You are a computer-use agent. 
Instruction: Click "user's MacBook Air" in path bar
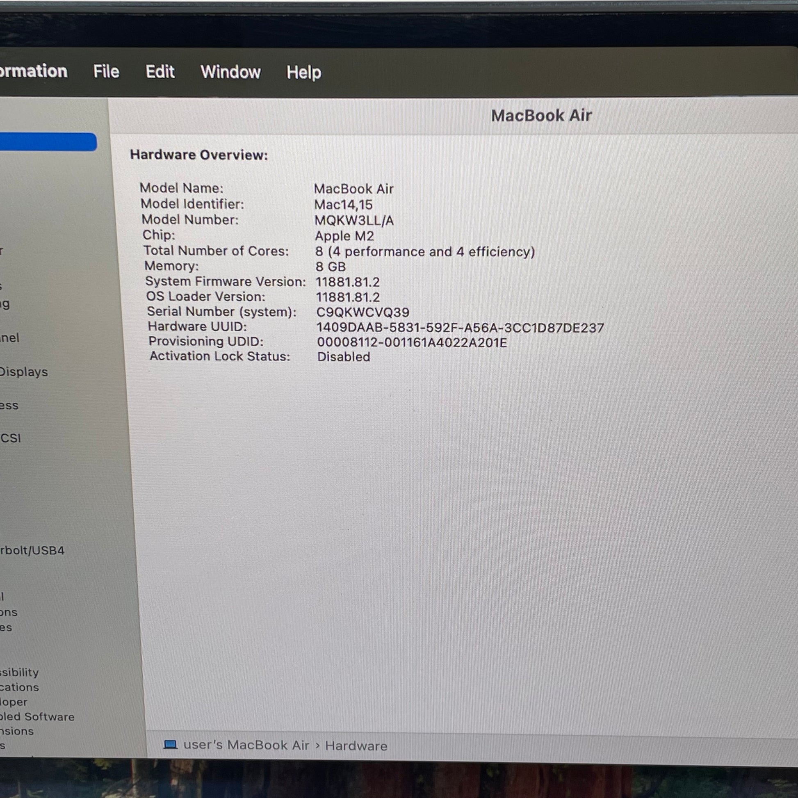pos(246,745)
